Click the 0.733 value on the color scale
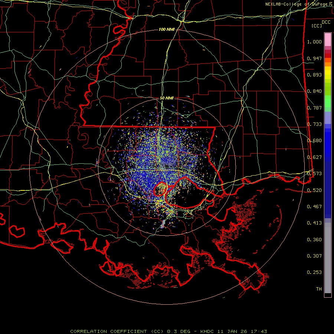This screenshot has height=334, width=334. (x=314, y=124)
